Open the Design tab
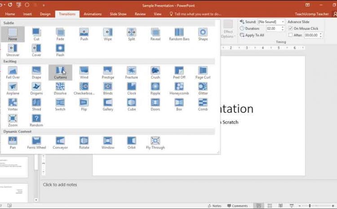Viewport: 337px width, 209px height. 45,14
